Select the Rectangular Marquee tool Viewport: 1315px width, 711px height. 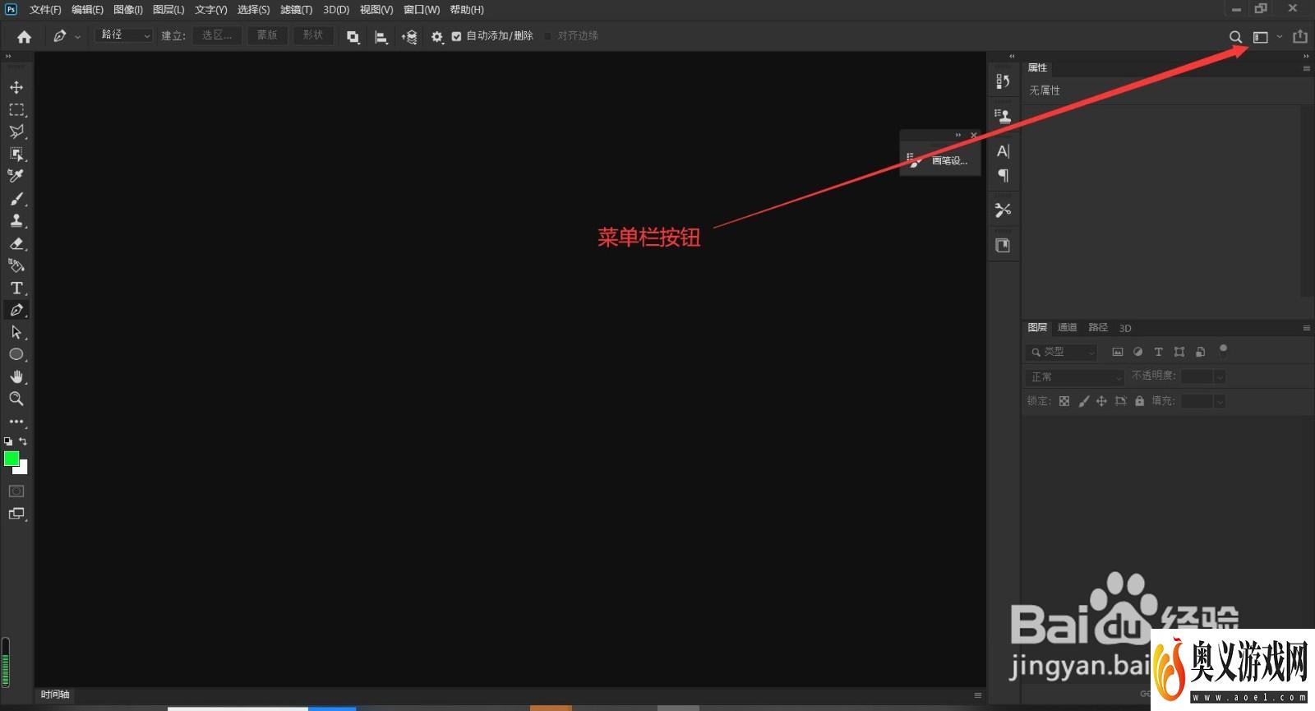(16, 109)
